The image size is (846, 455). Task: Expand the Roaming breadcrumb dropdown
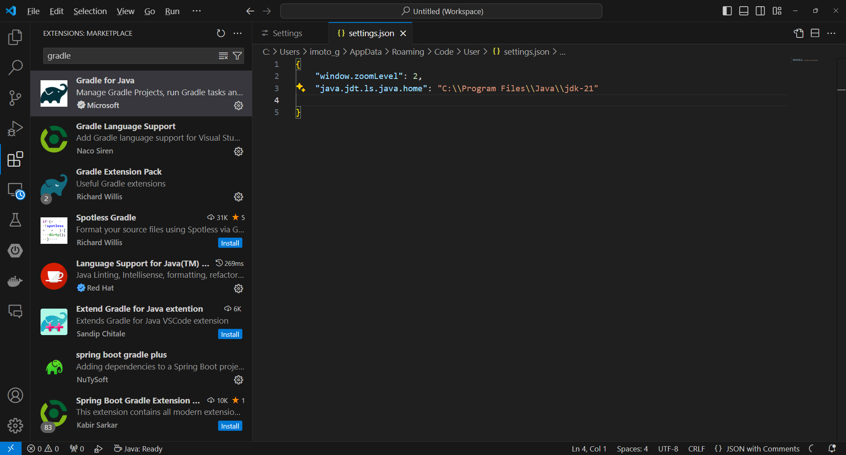408,52
